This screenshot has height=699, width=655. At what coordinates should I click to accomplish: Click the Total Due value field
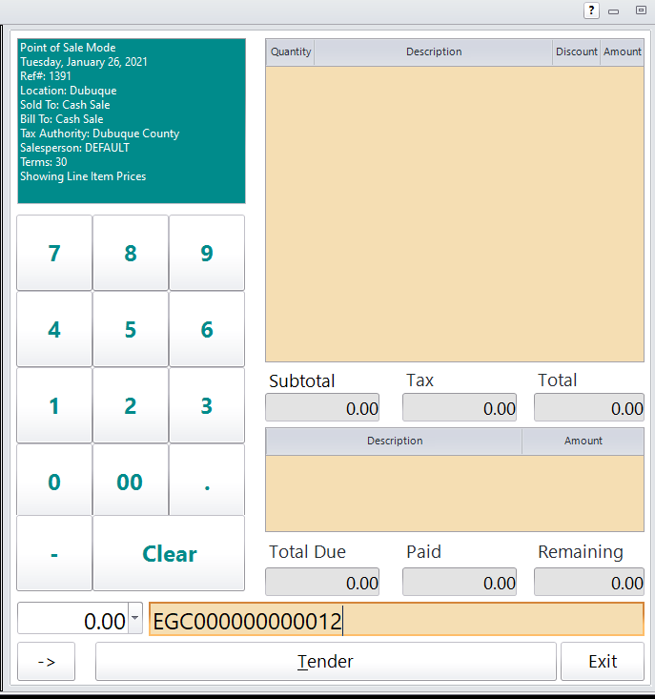pos(322,582)
